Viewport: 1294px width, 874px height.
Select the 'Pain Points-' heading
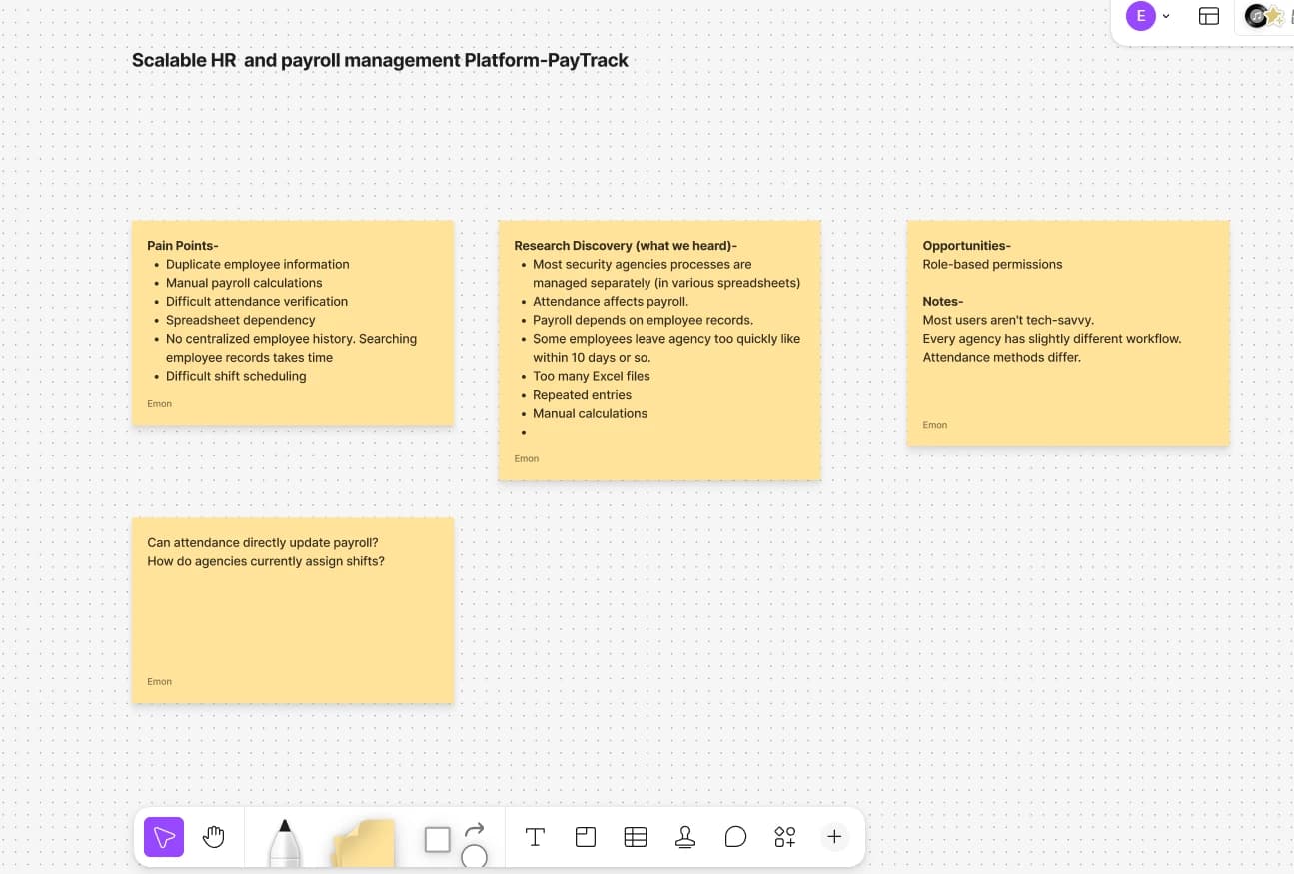tap(183, 246)
